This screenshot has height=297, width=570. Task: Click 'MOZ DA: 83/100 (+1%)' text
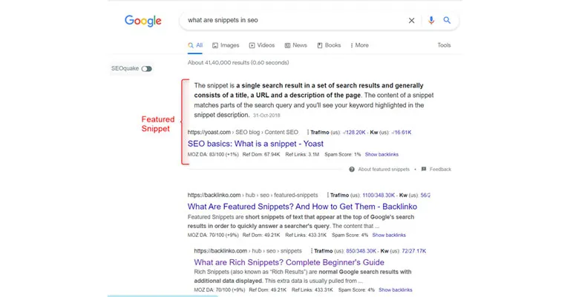pyautogui.click(x=213, y=155)
